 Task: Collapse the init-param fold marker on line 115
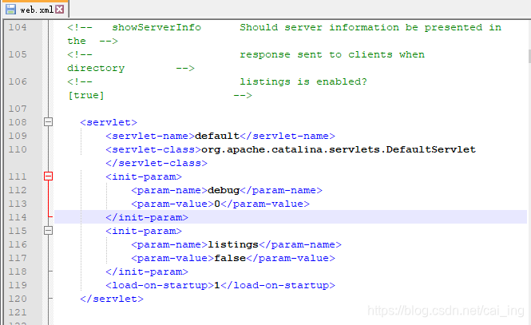[x=49, y=231]
